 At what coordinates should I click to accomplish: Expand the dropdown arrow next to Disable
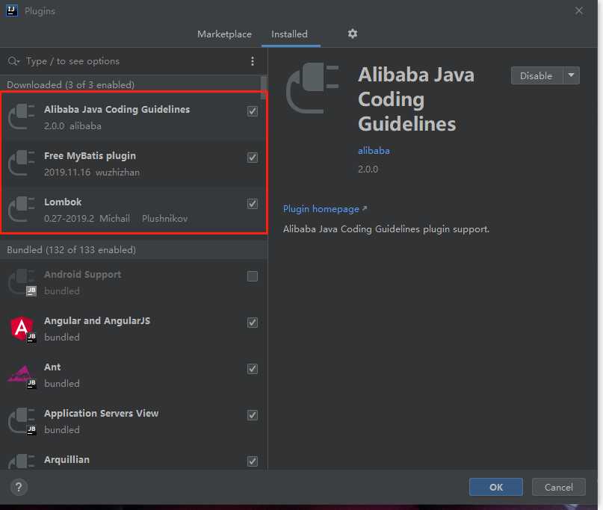tap(572, 75)
